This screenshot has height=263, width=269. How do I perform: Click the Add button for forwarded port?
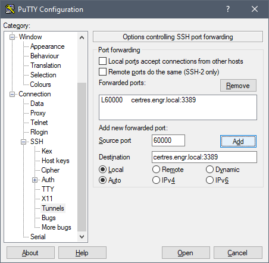(238, 142)
